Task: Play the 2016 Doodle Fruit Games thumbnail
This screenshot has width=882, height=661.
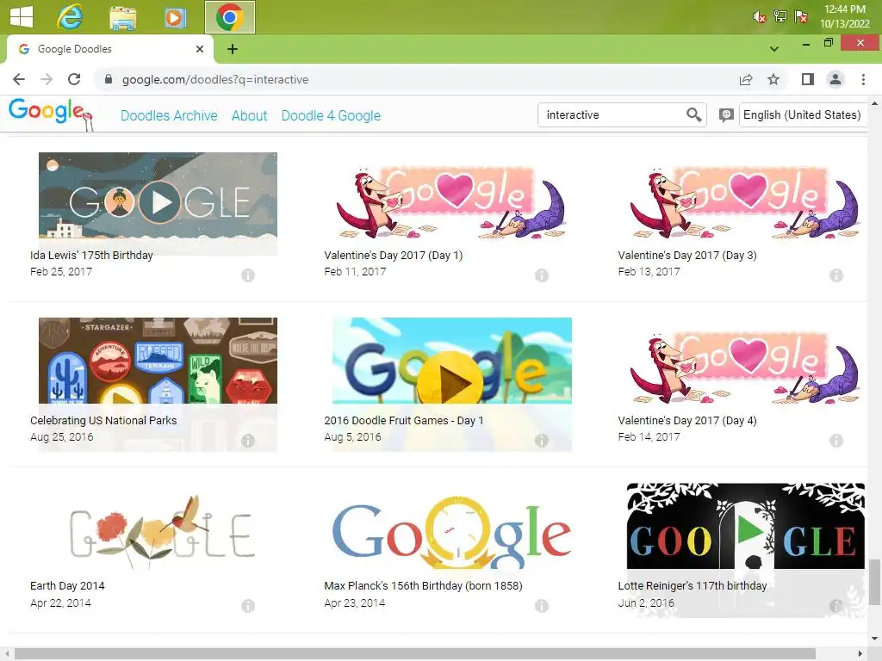Action: click(451, 361)
